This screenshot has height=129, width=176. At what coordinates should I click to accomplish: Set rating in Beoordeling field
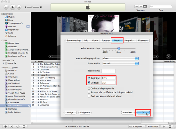108,71
